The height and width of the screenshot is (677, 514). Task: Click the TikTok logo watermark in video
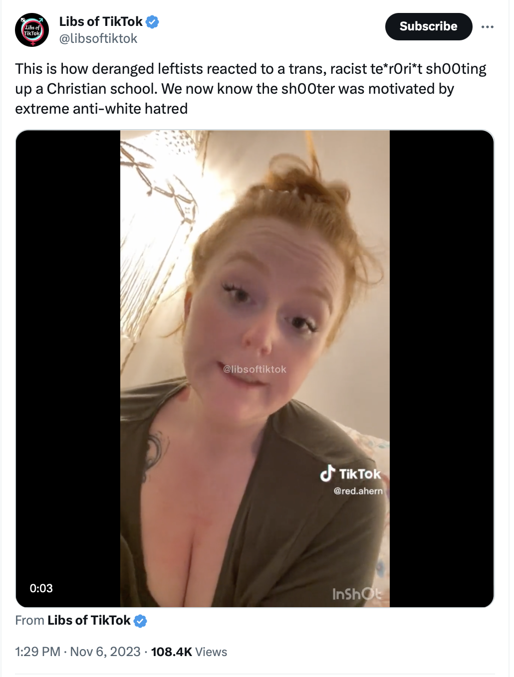350,474
